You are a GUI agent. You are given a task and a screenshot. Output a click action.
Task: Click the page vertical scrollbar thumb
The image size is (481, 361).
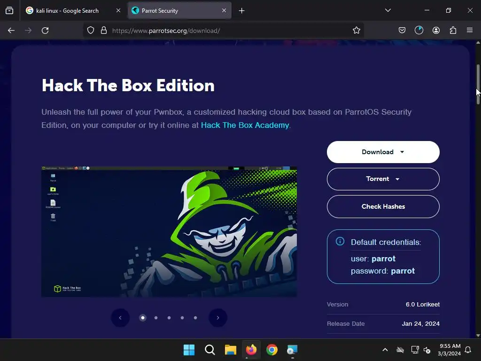click(478, 85)
